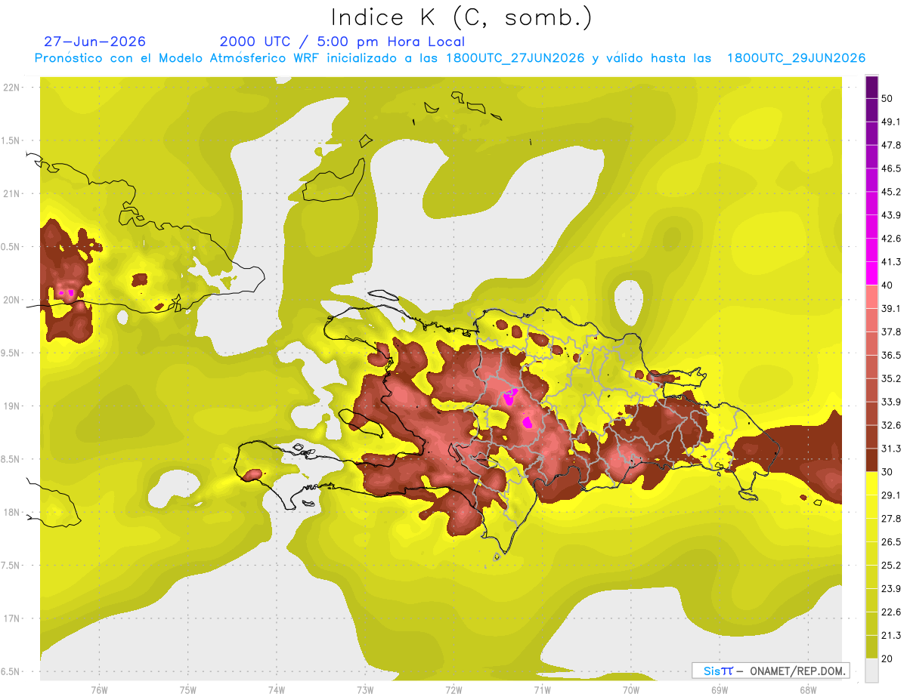Screen dimensions: 907x700
Task: Click the legend value '35.2'
Action: [x=890, y=378]
